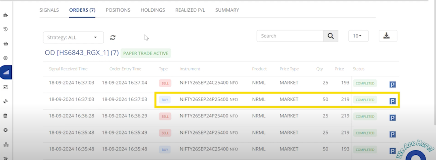The width and height of the screenshot is (436, 160).
Task: Expand the Strategy: ALL dropdown
Action: (x=73, y=37)
